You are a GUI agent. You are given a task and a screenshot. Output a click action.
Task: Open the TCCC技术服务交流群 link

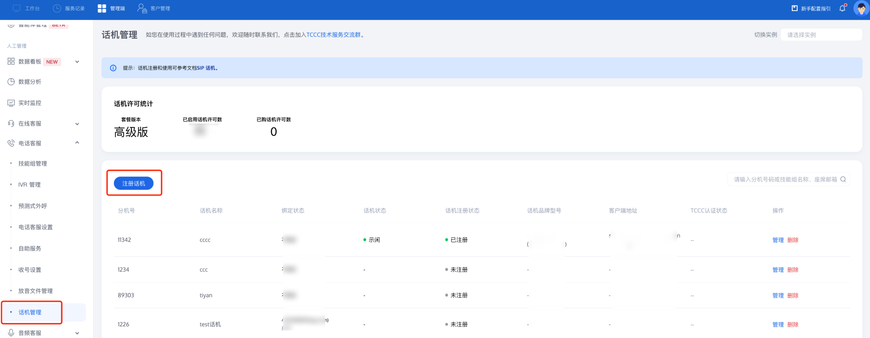coord(334,35)
